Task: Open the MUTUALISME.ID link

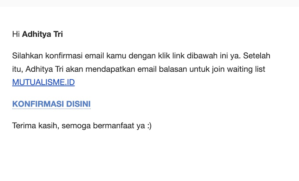Action: (x=43, y=82)
